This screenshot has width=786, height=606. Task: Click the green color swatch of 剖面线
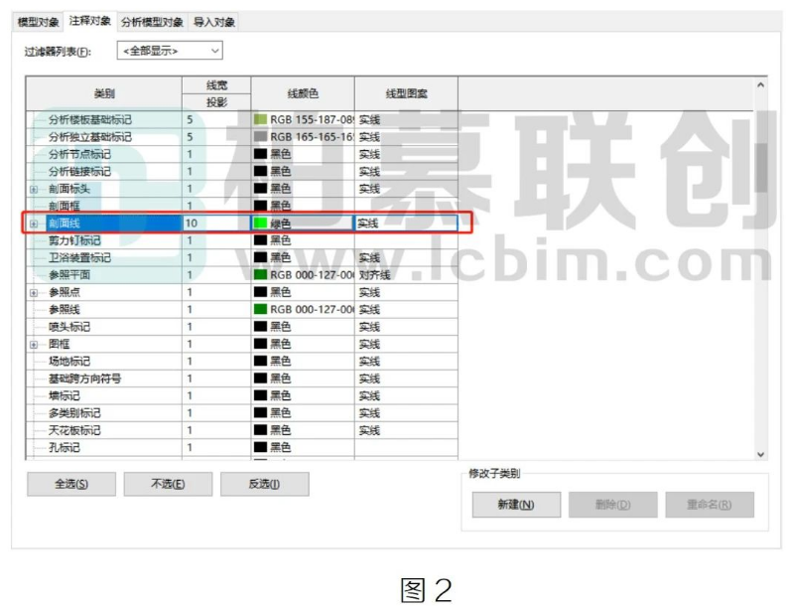[x=260, y=224]
